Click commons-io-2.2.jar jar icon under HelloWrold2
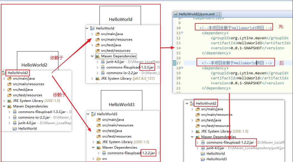Screen dimensions: 293x162 [15, 117]
